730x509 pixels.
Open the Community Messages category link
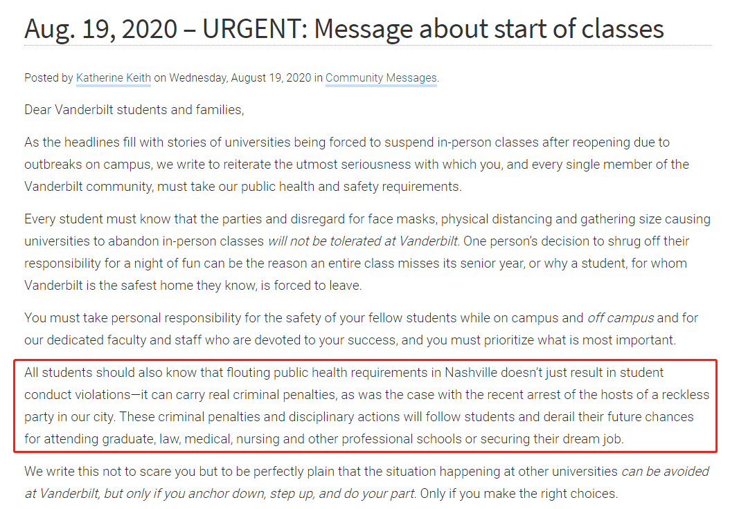click(x=381, y=77)
